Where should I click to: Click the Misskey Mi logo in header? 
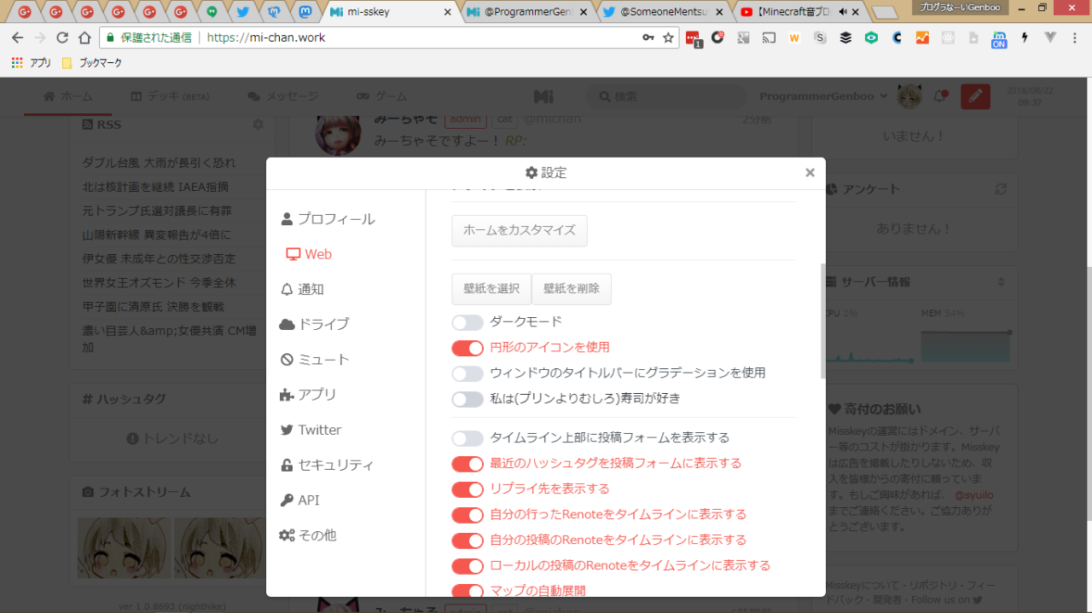tap(543, 96)
